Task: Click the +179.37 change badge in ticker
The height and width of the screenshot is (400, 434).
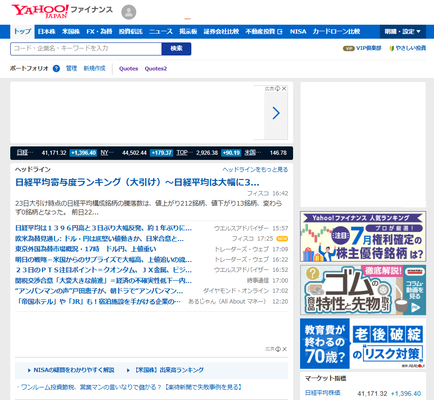Action: [161, 152]
